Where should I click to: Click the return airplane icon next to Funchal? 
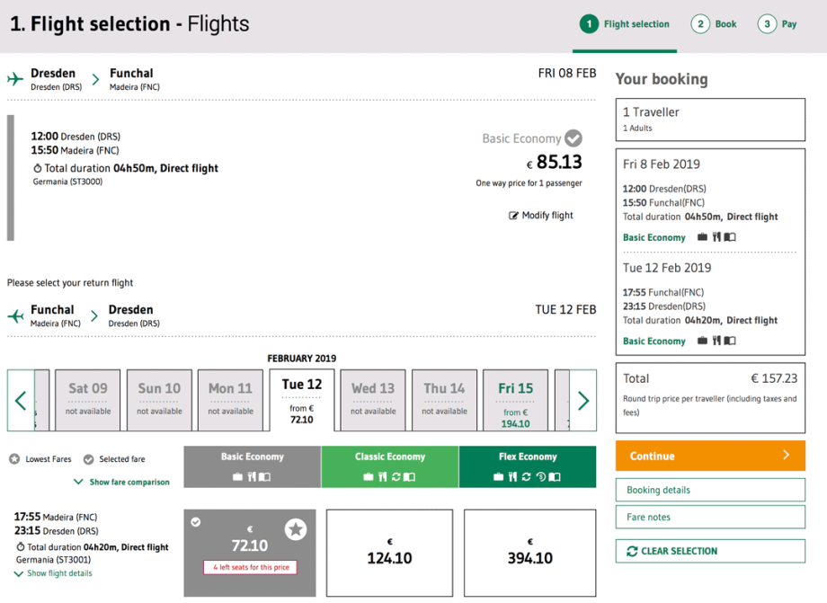[x=15, y=316]
